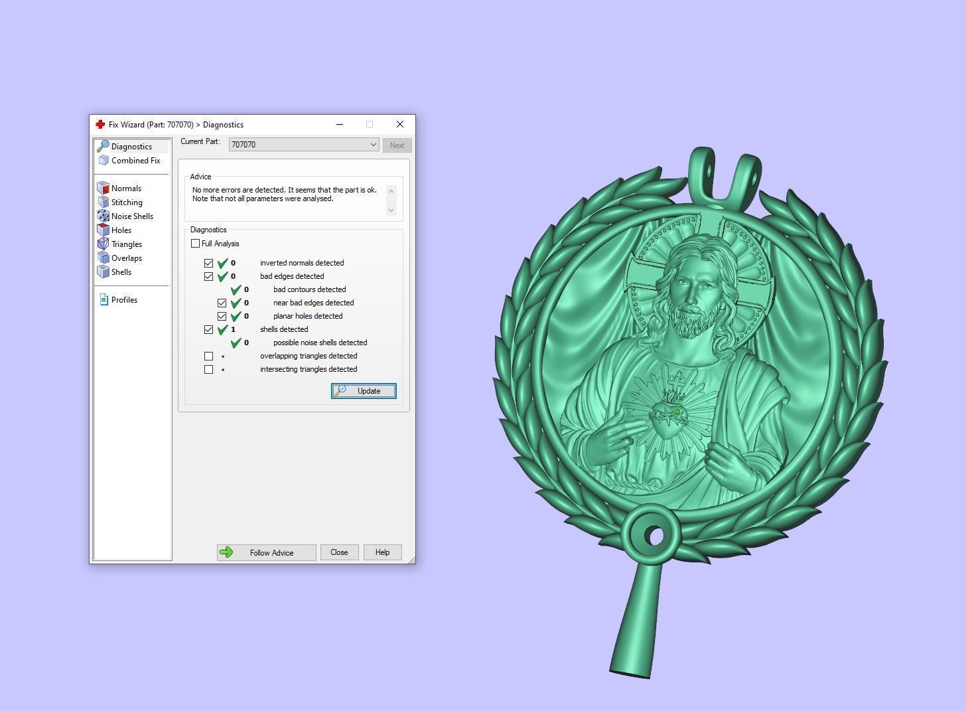The width and height of the screenshot is (966, 711).
Task: Enable intersecting triangles detection
Action: [x=209, y=369]
